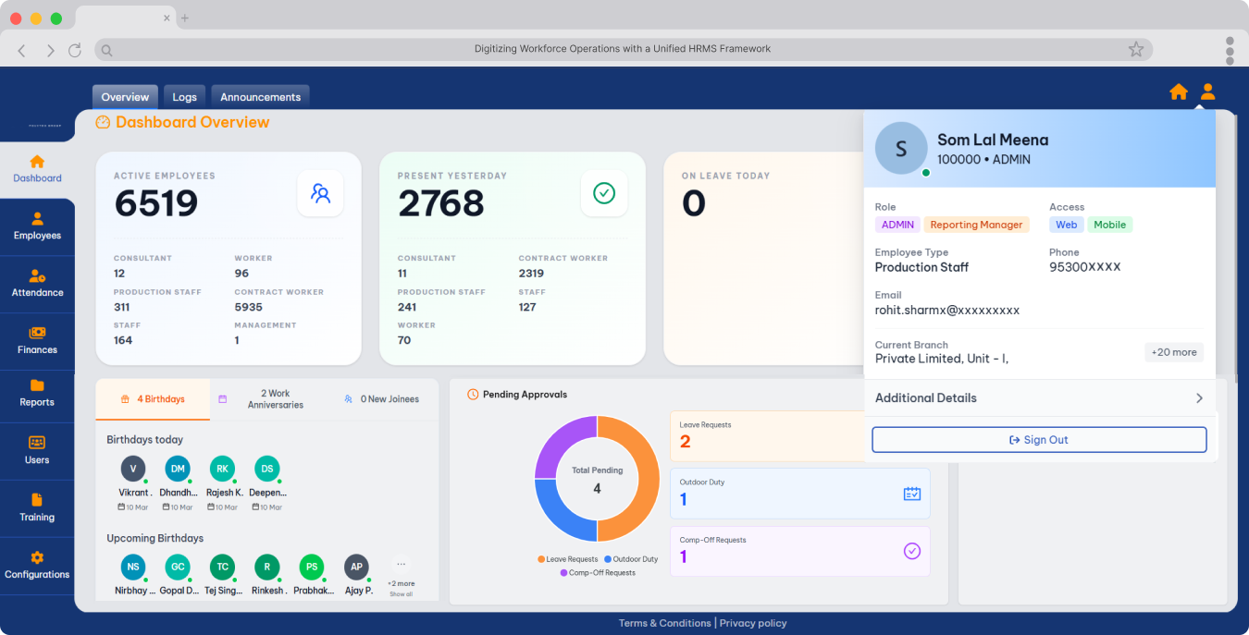Open Employees from the sidebar
Screen dimensions: 1249x635
[x=37, y=226]
